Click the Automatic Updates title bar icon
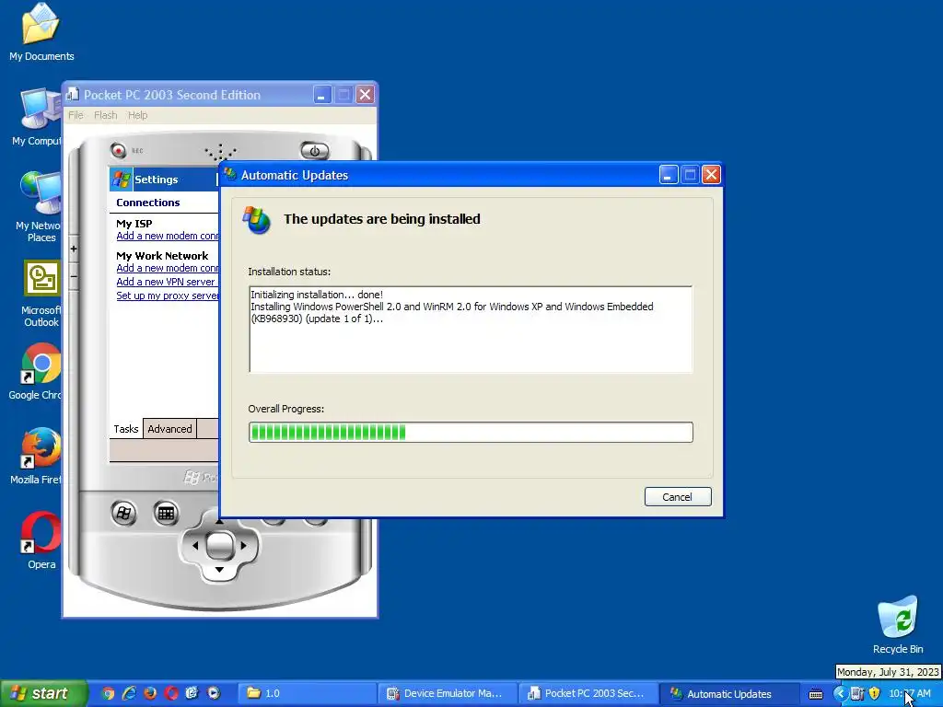943x707 pixels. [x=230, y=174]
